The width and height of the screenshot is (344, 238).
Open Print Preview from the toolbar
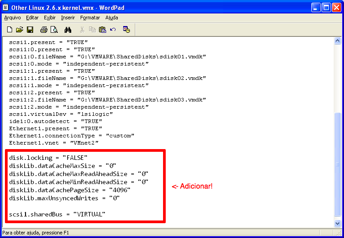point(54,30)
